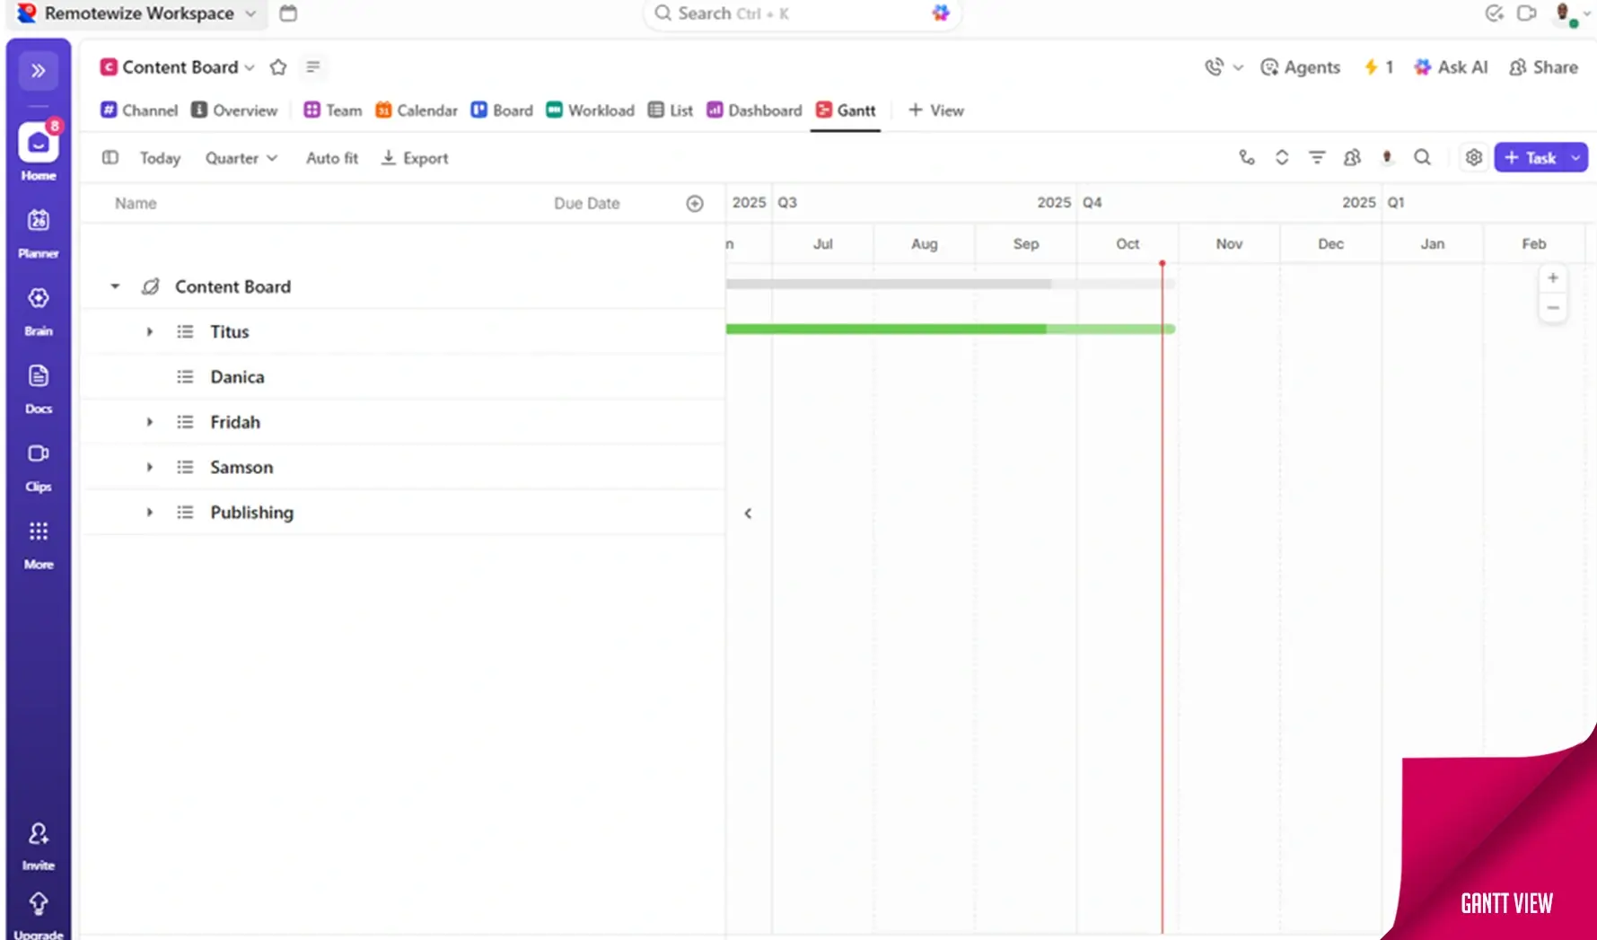Open the Brain sidebar icon
The width and height of the screenshot is (1597, 940).
(38, 309)
